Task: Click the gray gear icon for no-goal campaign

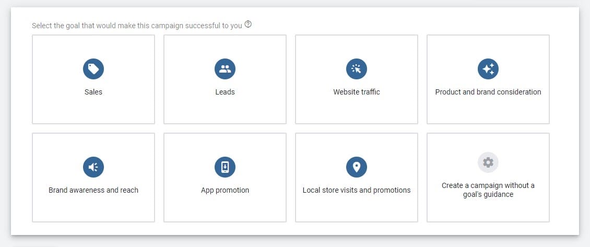Action: coord(488,162)
